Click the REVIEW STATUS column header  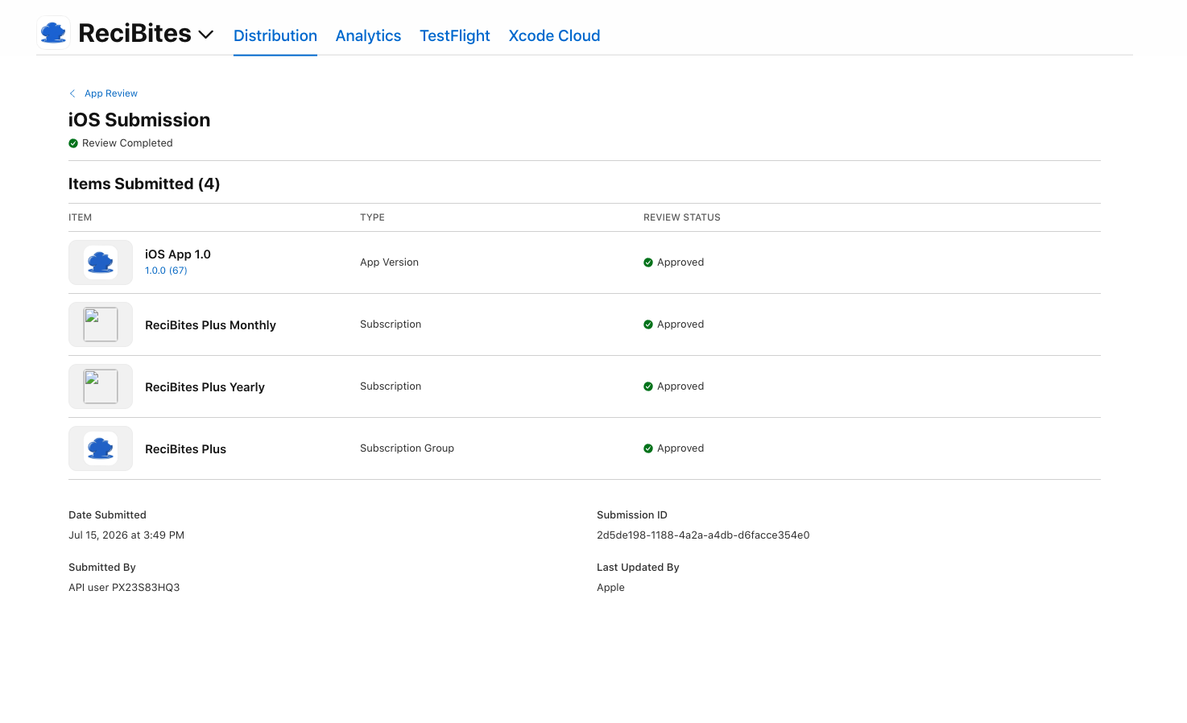pos(682,217)
